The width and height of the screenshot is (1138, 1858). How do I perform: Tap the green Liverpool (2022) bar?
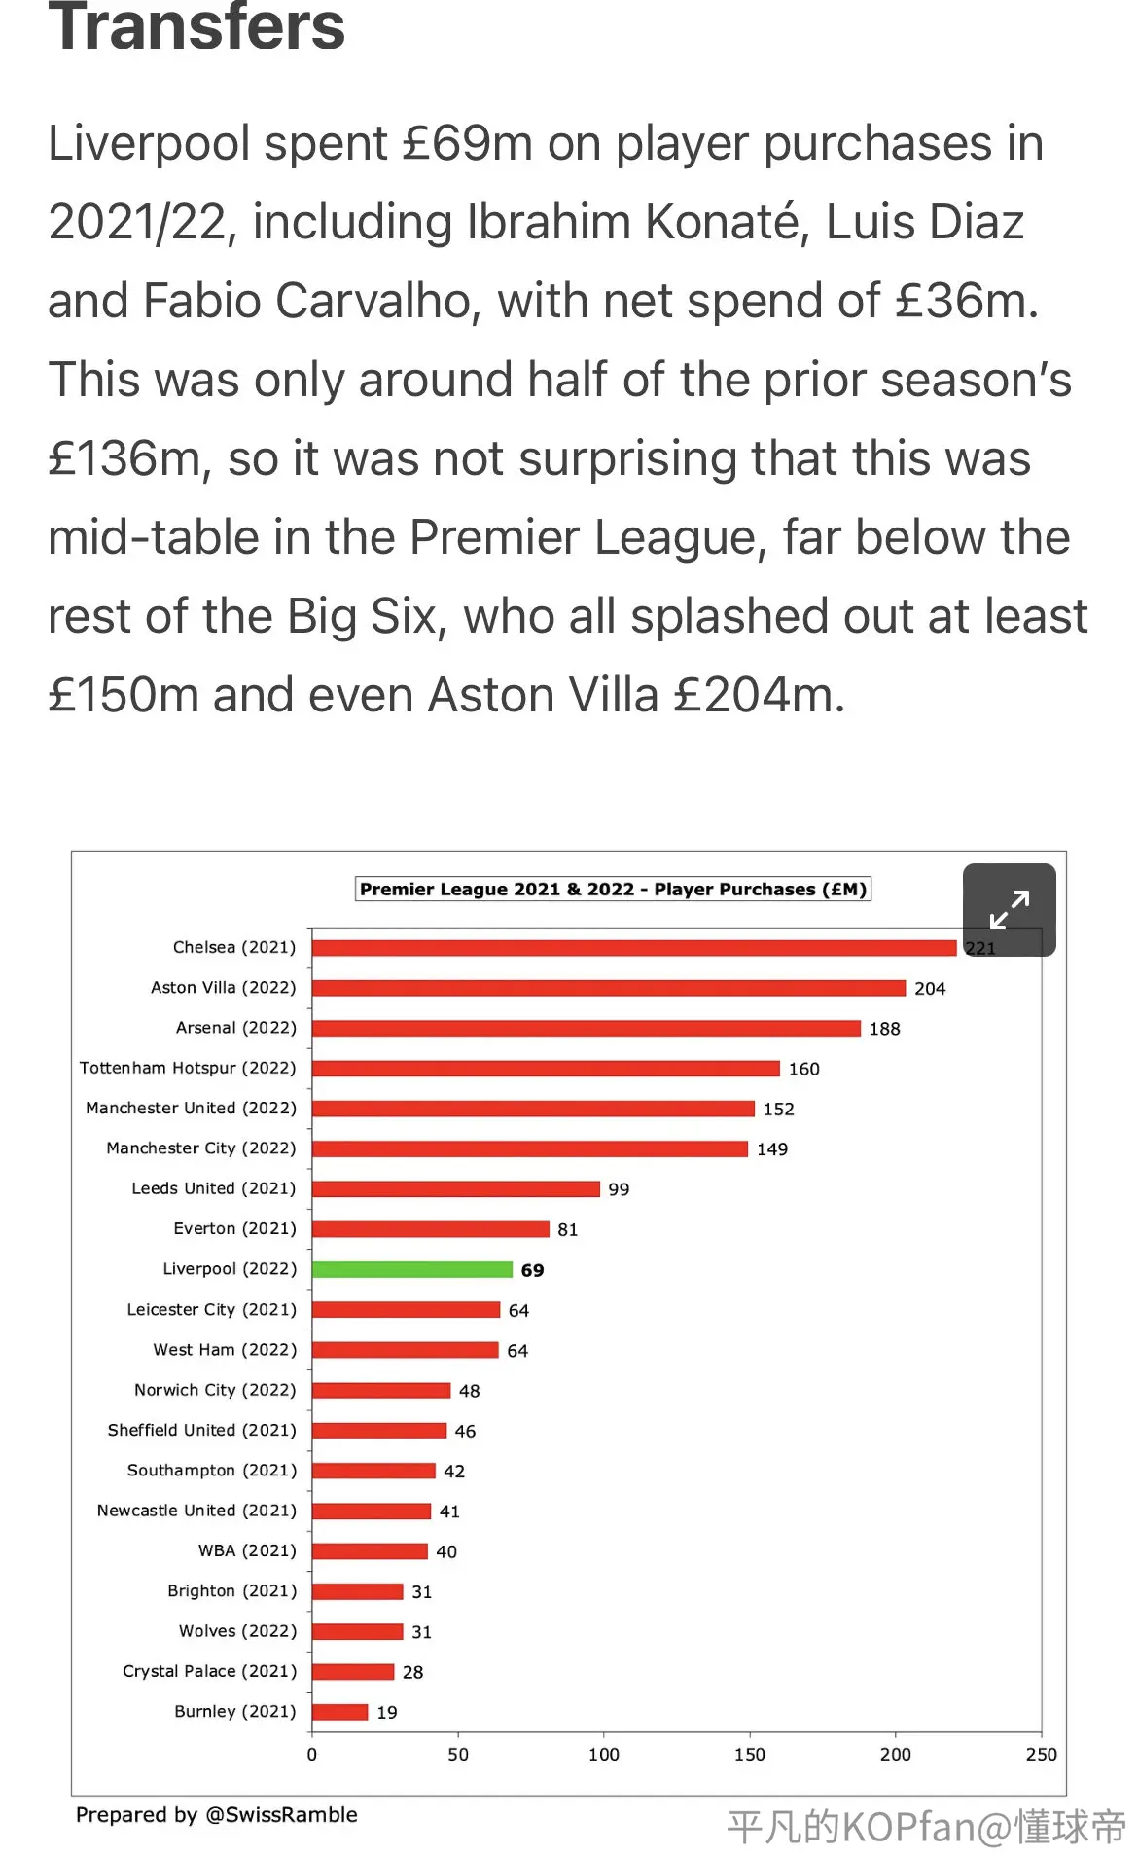tap(412, 1269)
